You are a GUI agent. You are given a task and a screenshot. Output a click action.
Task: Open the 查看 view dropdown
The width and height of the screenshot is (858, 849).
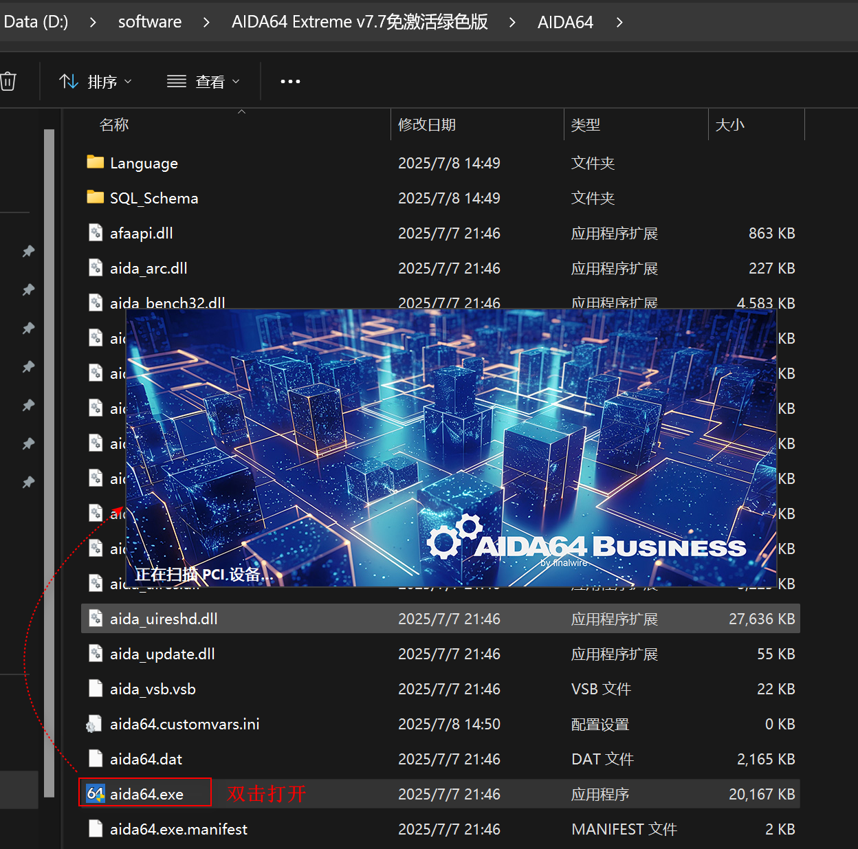[203, 82]
